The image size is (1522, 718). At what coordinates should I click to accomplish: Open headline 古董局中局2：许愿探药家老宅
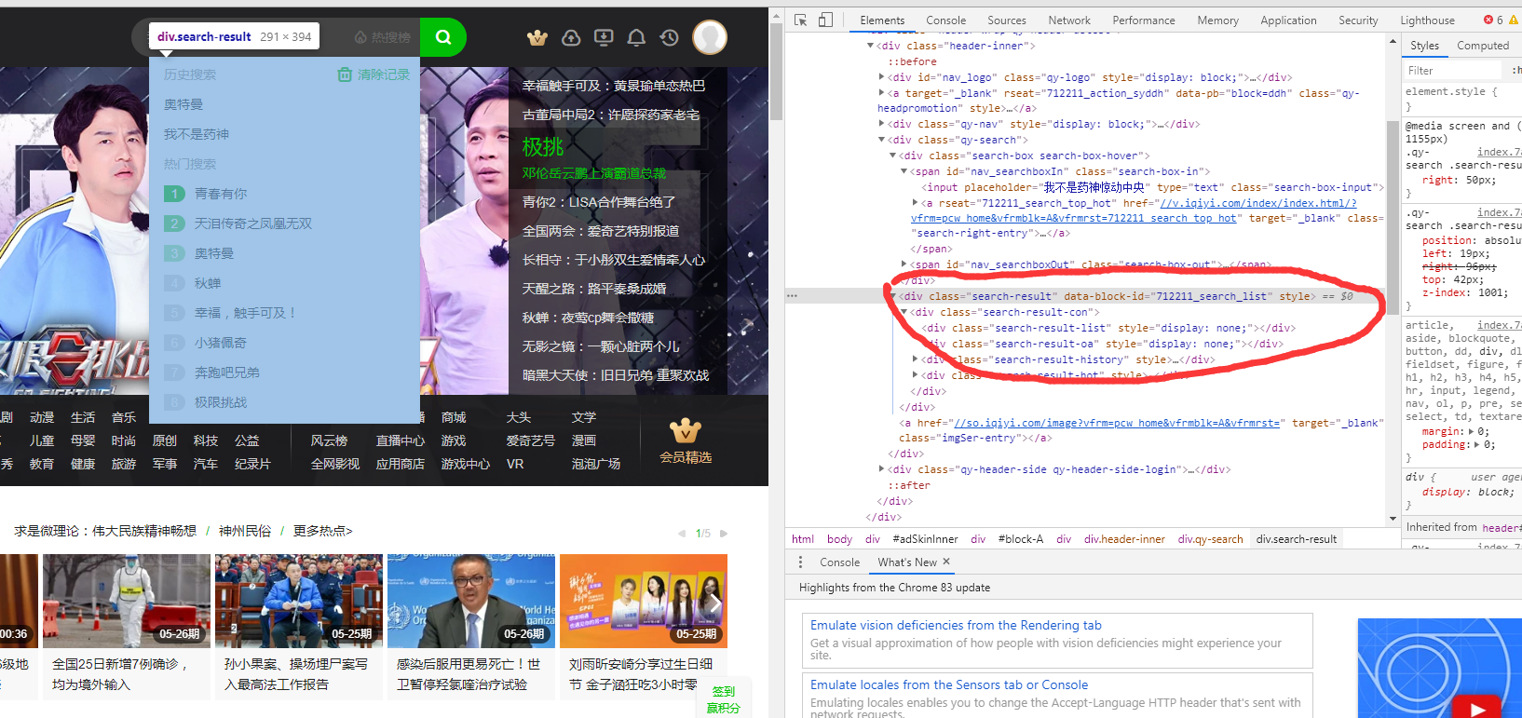tap(610, 115)
